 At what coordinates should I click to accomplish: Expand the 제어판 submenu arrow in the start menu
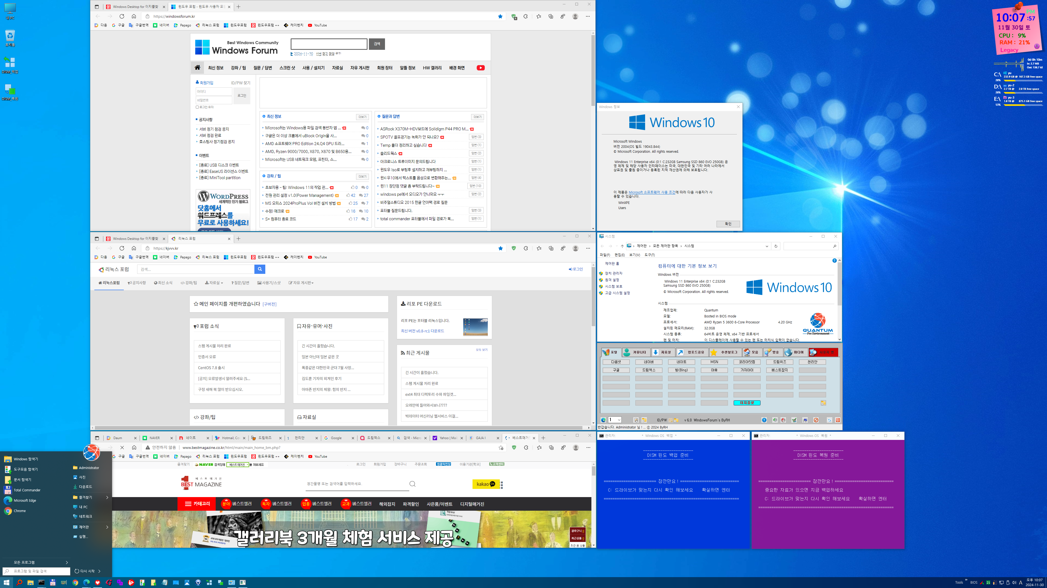107,527
